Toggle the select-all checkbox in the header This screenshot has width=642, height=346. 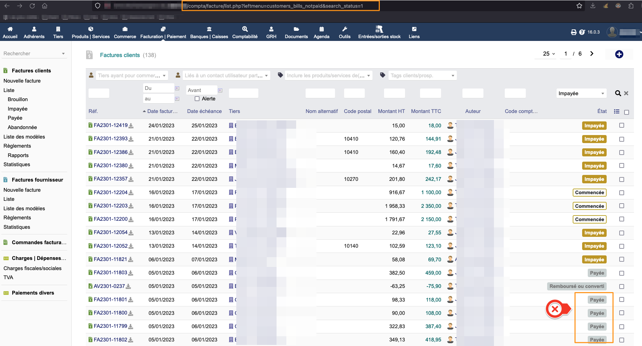[627, 112]
